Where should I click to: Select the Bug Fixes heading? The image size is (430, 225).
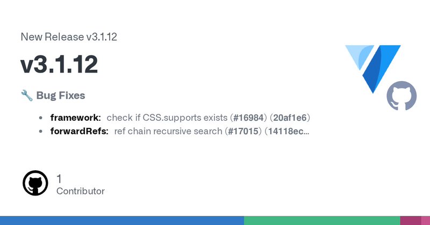pos(61,96)
